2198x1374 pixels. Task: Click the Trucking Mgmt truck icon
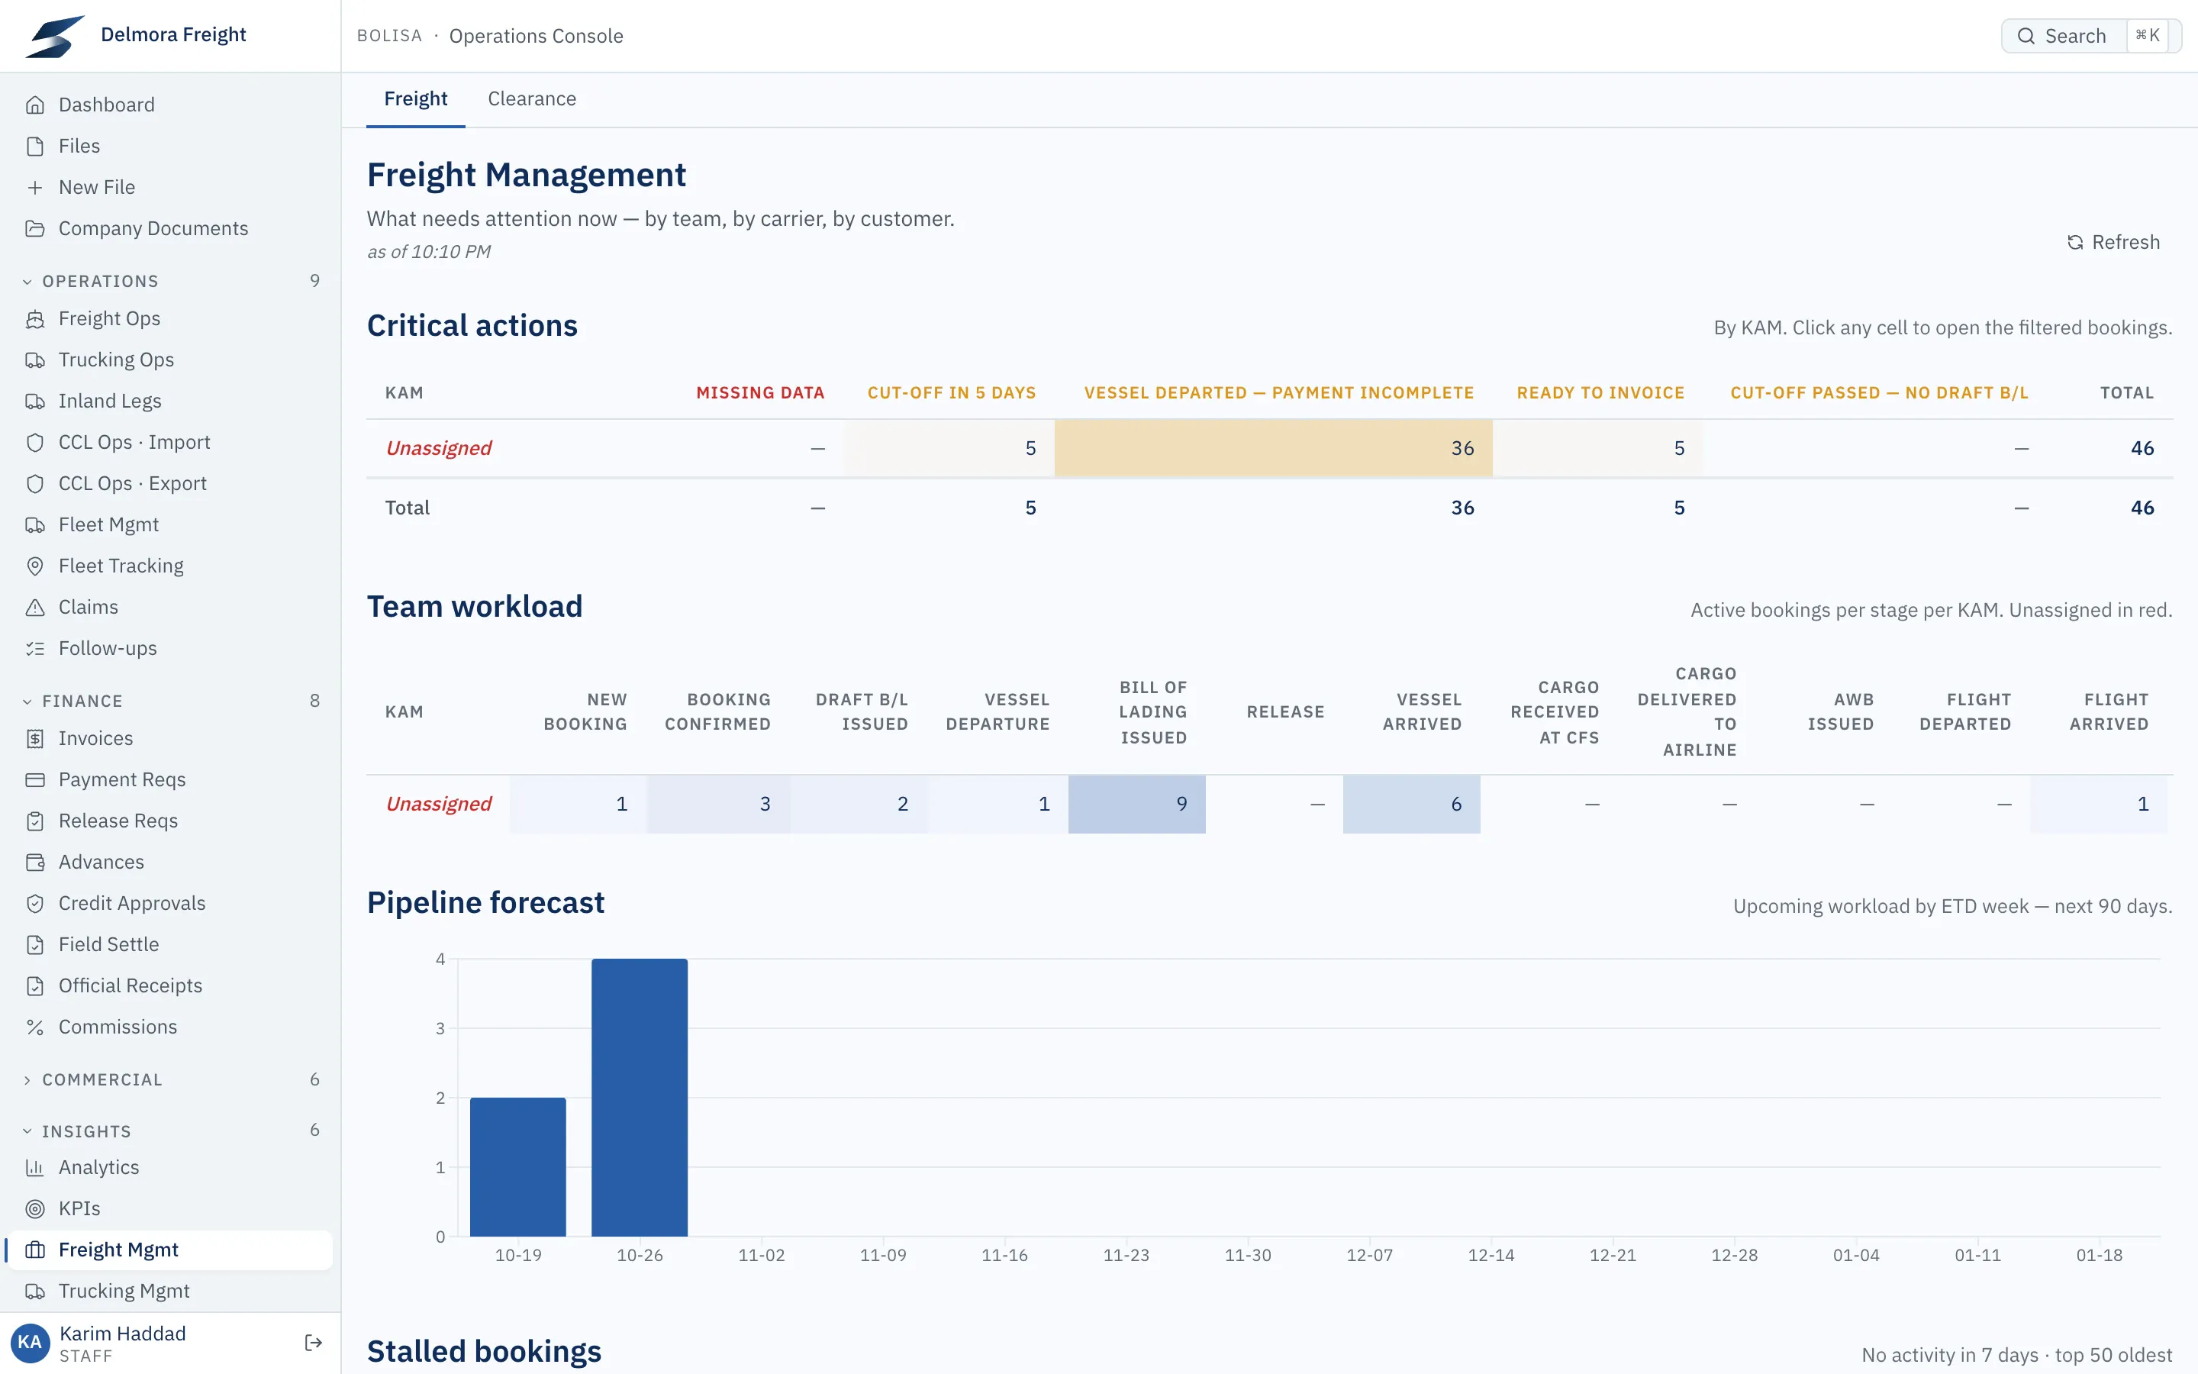tap(34, 1292)
